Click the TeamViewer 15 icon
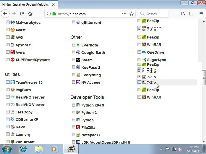The width and height of the screenshot is (206, 154). (12, 82)
